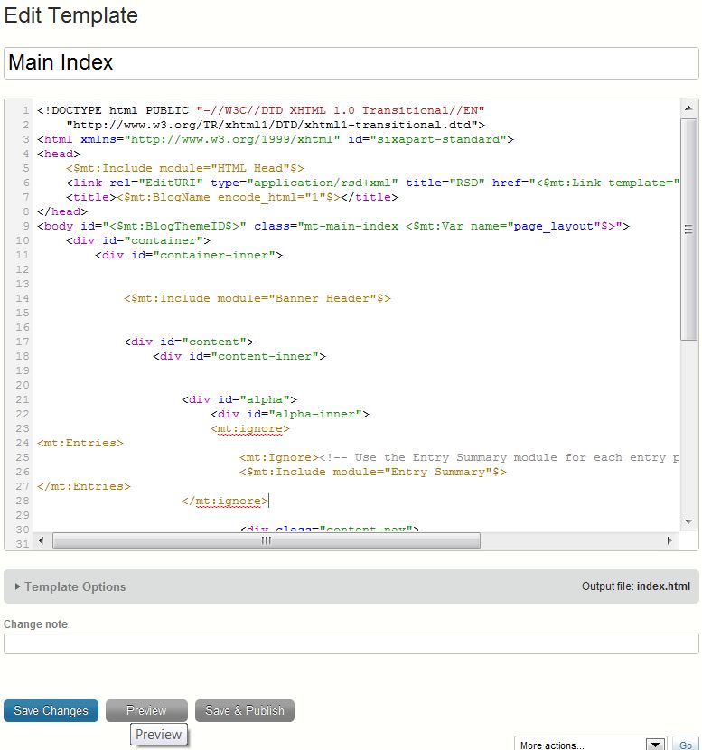This screenshot has width=702, height=750.
Task: Click the horizontal scroll left arrow
Action: point(42,540)
